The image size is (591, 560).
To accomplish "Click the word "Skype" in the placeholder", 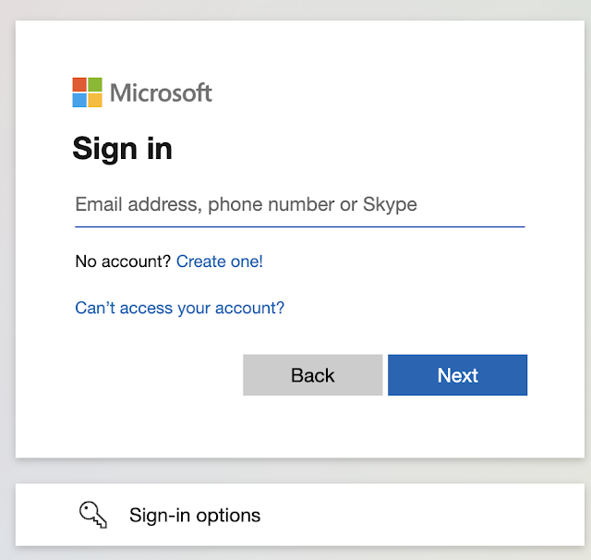I will (390, 204).
